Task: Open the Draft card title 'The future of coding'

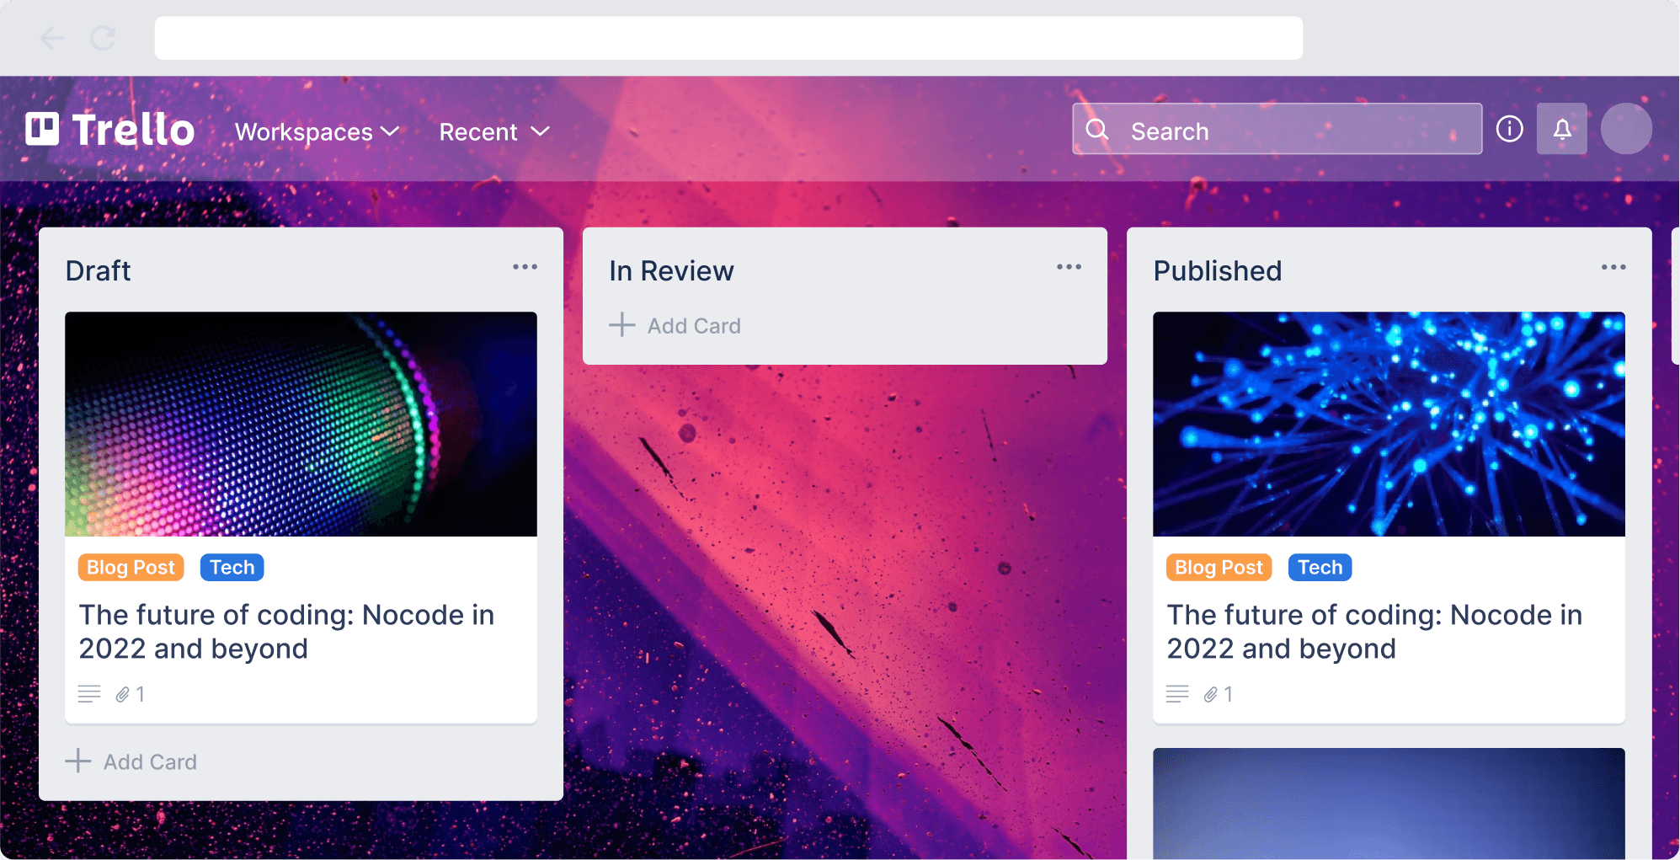Action: click(x=286, y=632)
